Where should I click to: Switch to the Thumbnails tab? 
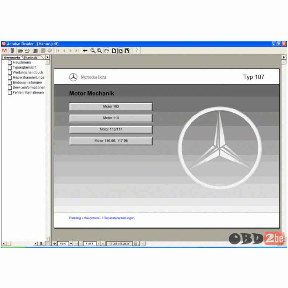pyautogui.click(x=31, y=58)
